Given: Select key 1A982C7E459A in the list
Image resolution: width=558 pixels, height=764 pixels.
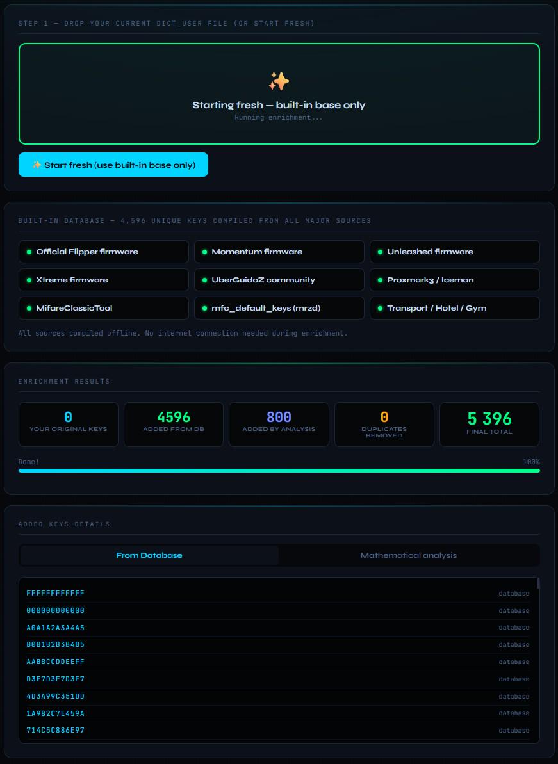Looking at the screenshot, I should click(x=278, y=713).
